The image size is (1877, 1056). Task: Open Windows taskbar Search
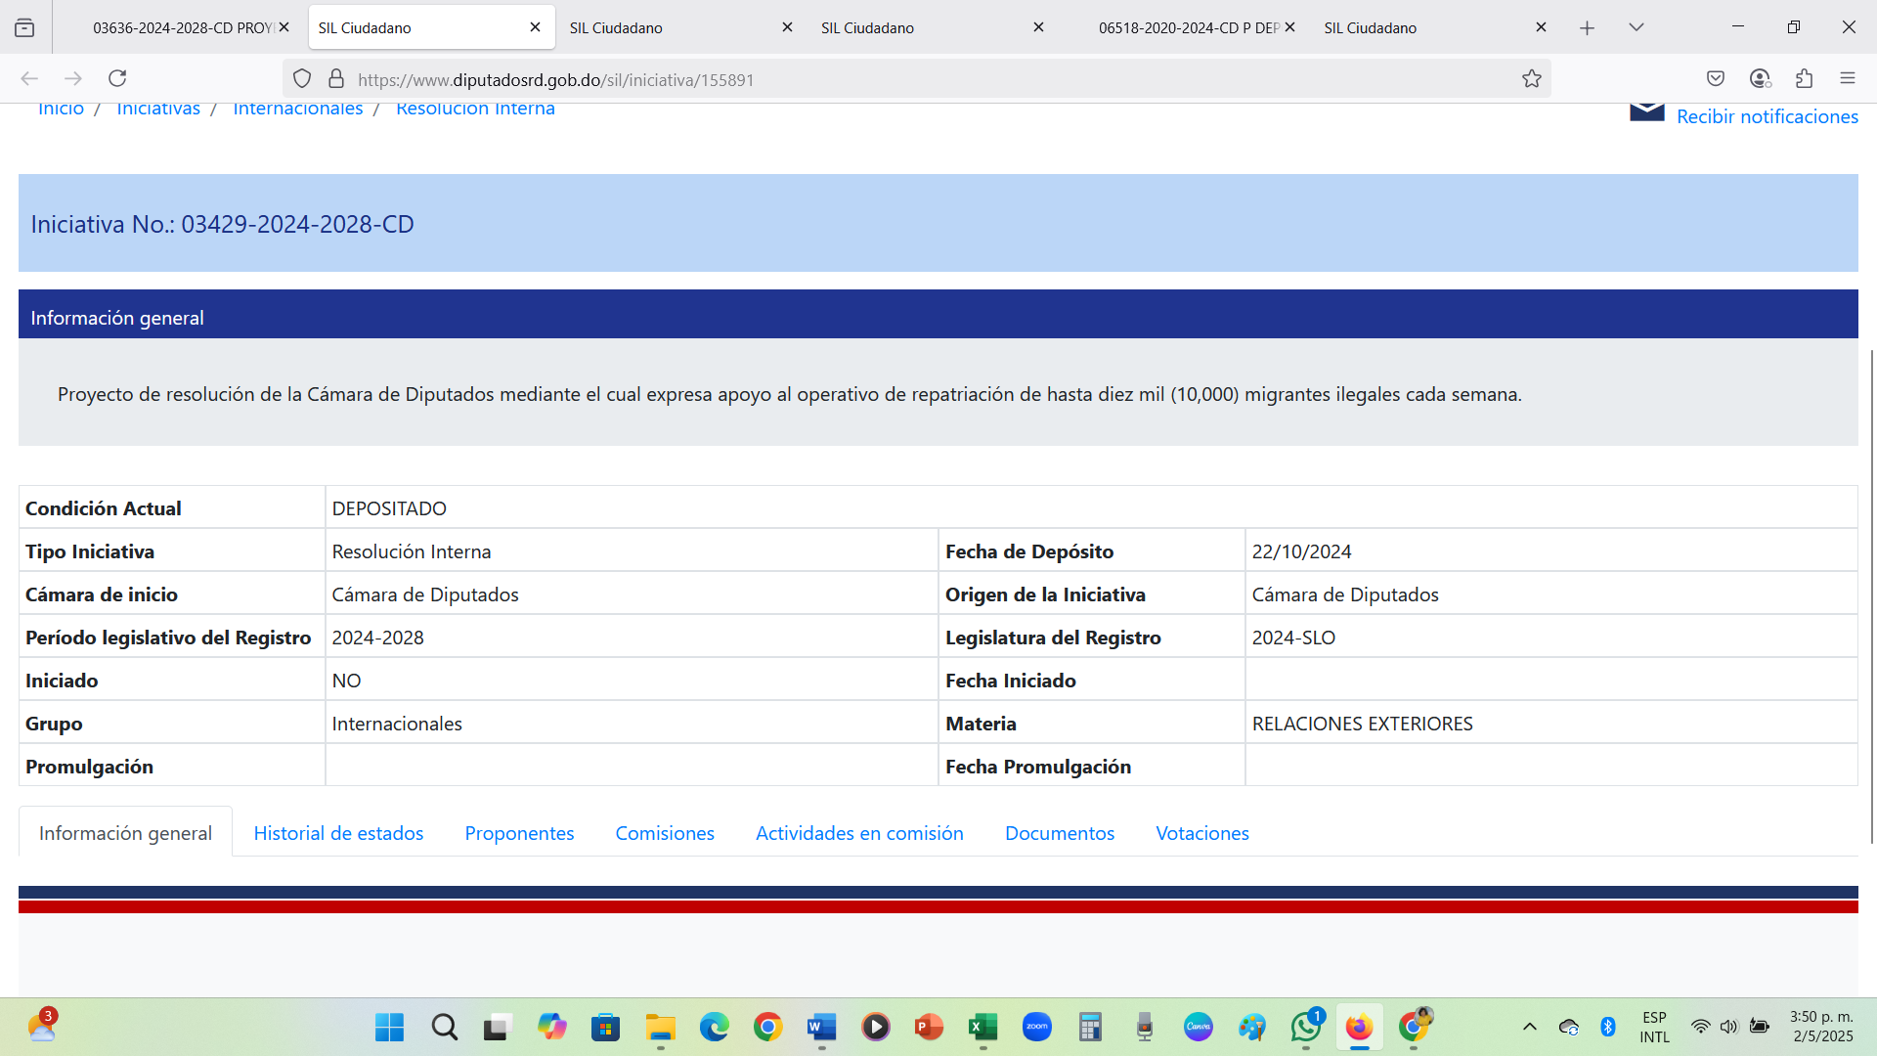coord(445,1027)
